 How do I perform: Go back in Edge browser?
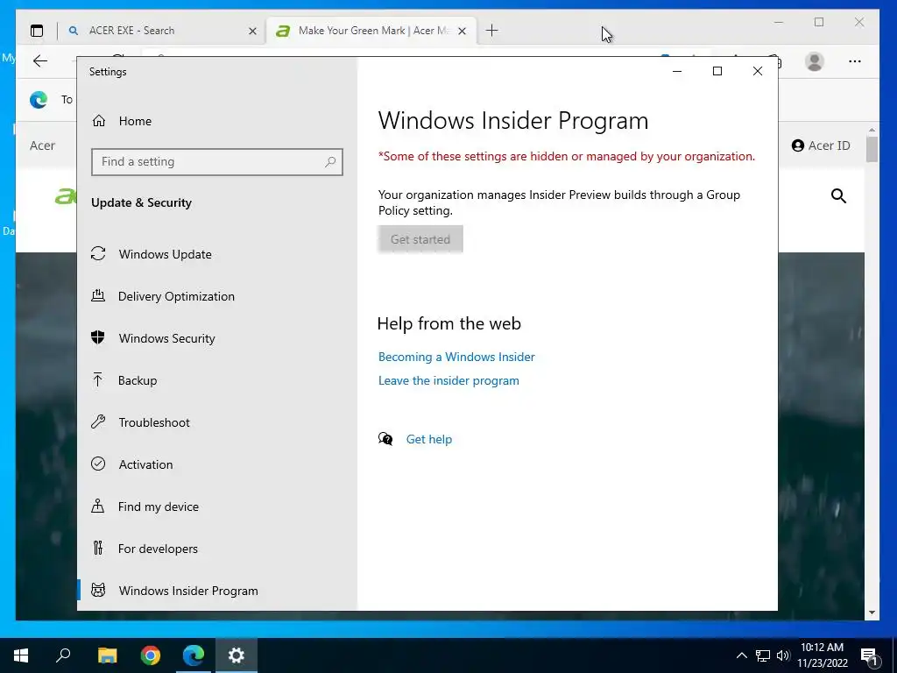(40, 61)
